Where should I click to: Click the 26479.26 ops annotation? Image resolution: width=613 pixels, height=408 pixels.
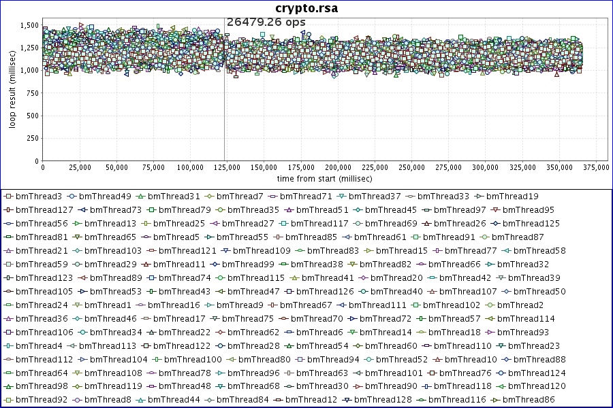266,22
